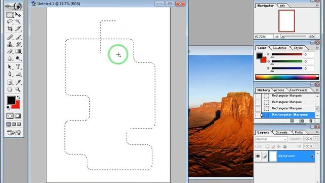Pick the Lasso tool
This screenshot has width=325, height=183.
pyautogui.click(x=10, y=21)
